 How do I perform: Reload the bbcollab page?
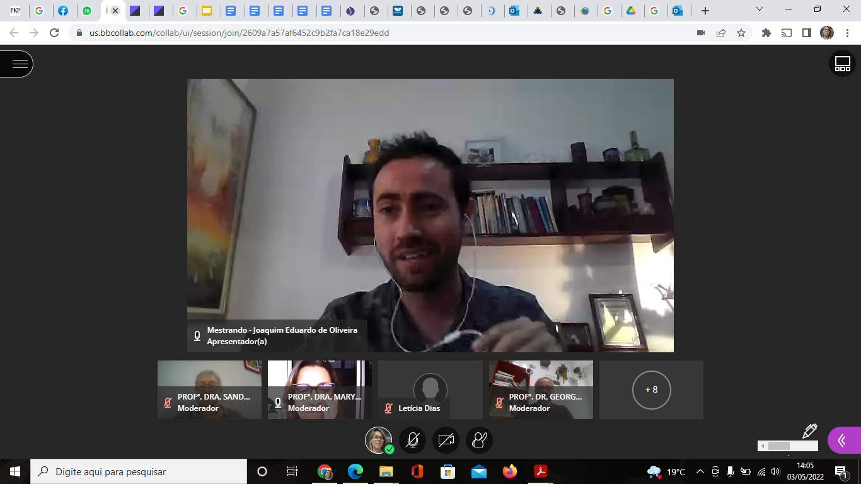54,33
